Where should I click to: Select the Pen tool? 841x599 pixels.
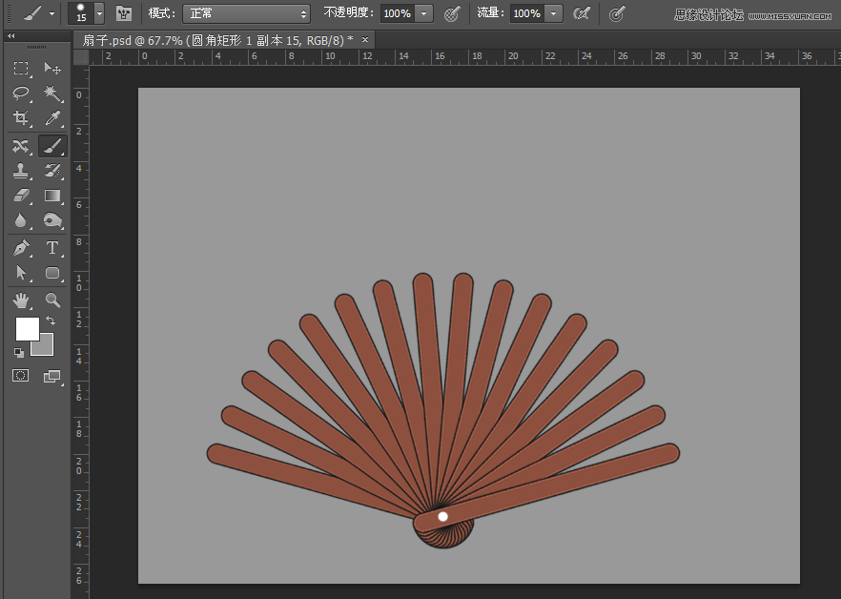21,248
